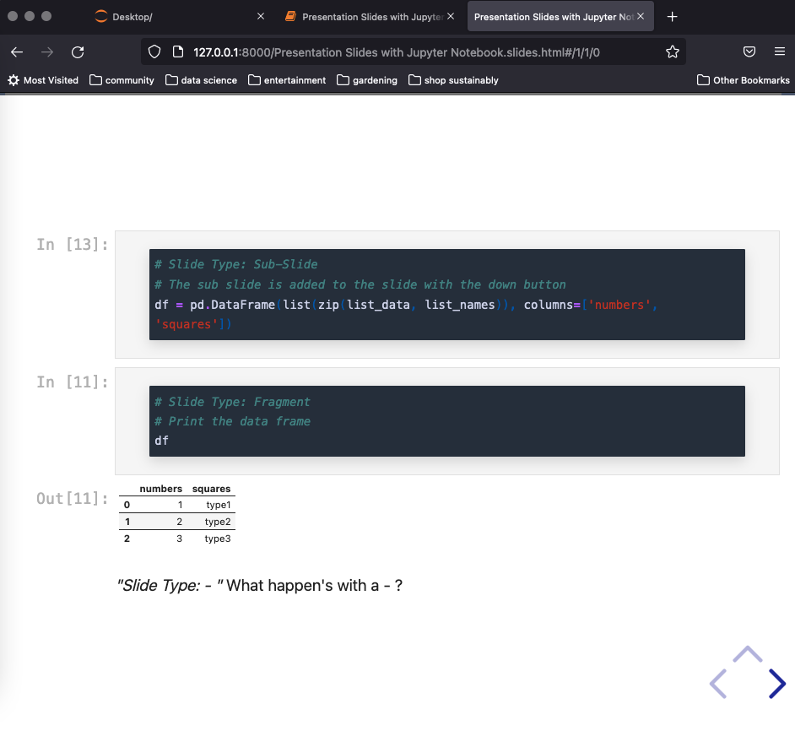
Task: Reload the slides page
Action: pos(78,52)
